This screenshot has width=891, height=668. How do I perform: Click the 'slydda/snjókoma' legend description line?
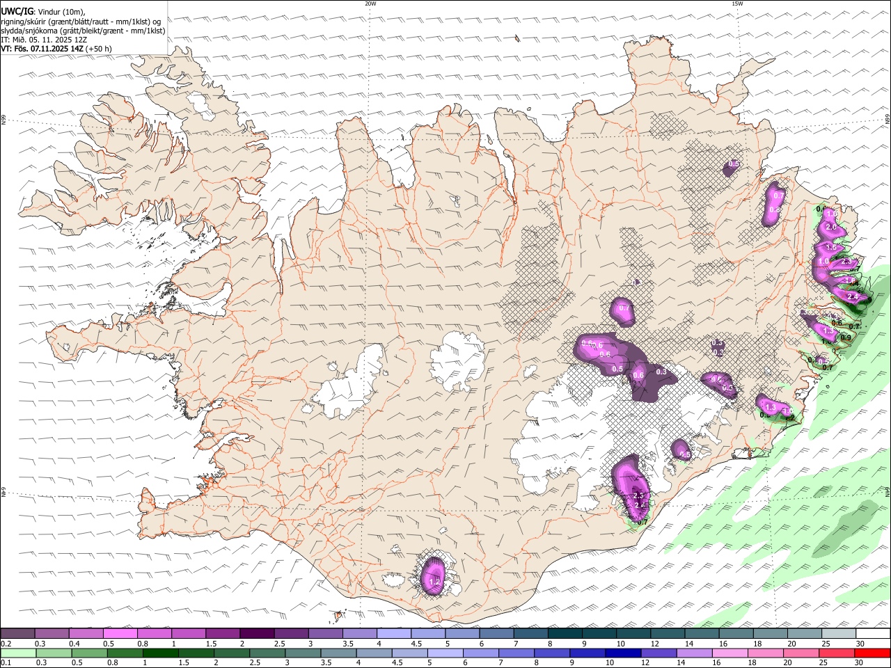tap(83, 30)
